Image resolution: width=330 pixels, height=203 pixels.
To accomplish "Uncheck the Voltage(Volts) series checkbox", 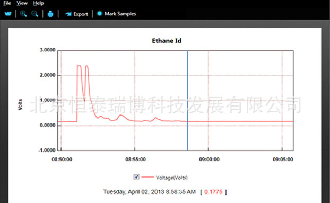I will (136, 177).
